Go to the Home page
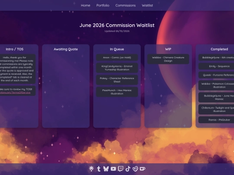The height and width of the screenshot is (175, 234). (x=85, y=6)
